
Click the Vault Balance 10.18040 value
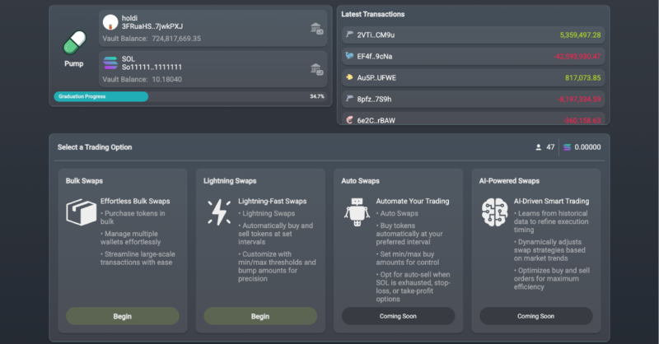point(167,79)
